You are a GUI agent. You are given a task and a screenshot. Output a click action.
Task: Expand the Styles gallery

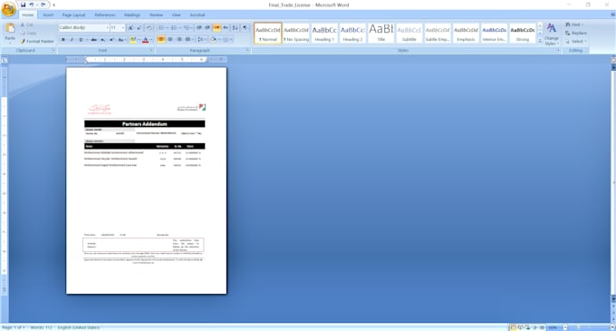pyautogui.click(x=540, y=41)
